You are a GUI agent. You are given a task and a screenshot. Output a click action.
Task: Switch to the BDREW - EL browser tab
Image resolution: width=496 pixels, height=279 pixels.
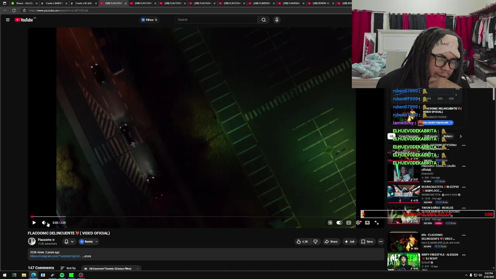coord(321,3)
